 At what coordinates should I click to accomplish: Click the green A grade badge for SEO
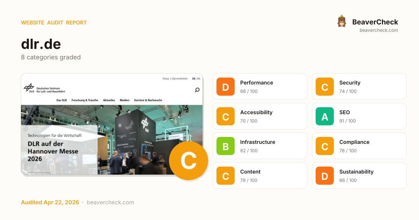(325, 116)
